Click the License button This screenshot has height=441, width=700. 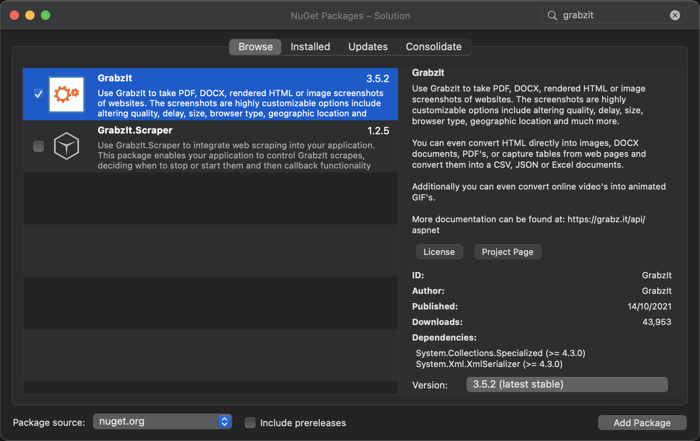coord(439,252)
